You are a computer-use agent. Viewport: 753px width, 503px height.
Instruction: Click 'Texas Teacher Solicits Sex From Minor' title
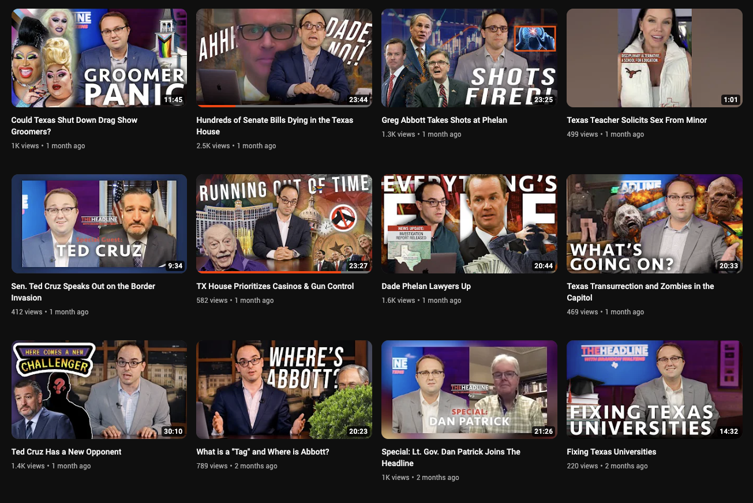click(636, 120)
